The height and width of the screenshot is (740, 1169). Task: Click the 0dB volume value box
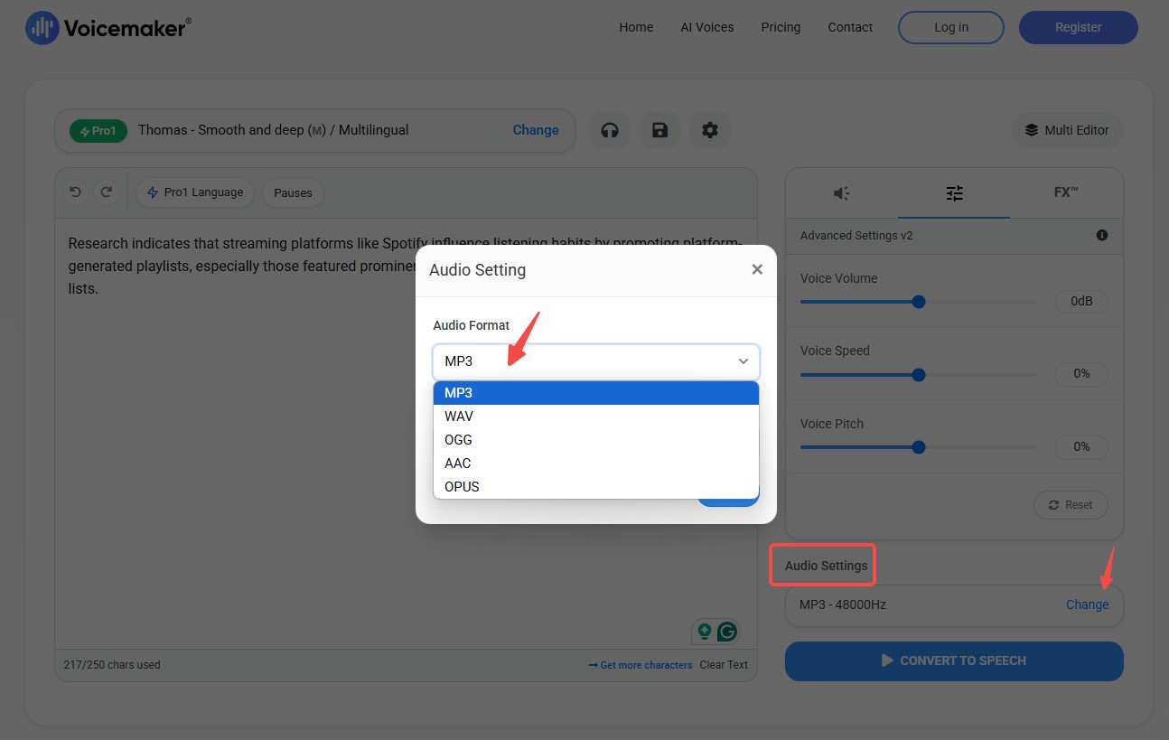pyautogui.click(x=1081, y=301)
